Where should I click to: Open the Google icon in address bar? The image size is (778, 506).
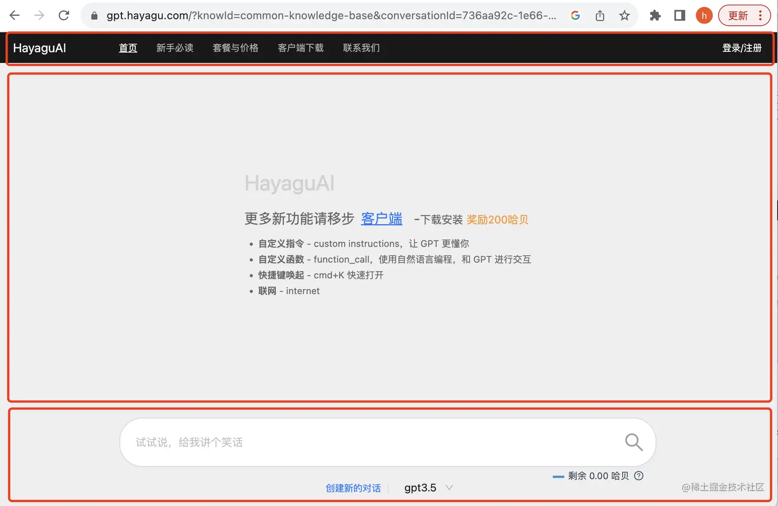click(x=575, y=15)
